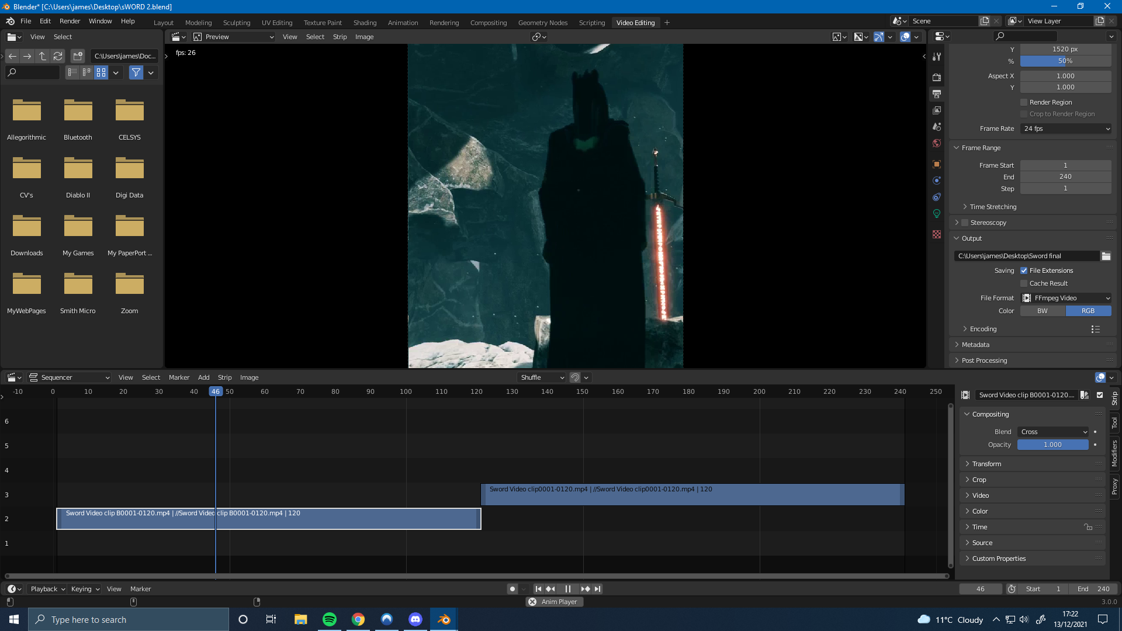Open the Modifiers sidebar tab
The image size is (1122, 631).
click(1114, 453)
